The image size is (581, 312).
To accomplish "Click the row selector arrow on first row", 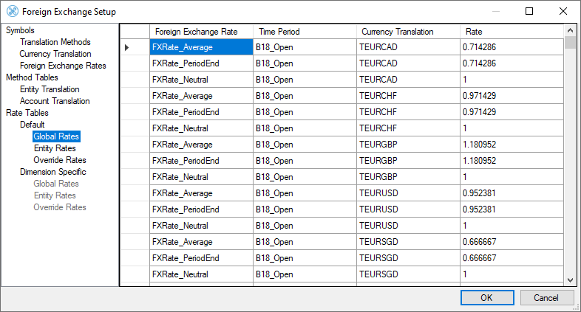I will point(126,47).
